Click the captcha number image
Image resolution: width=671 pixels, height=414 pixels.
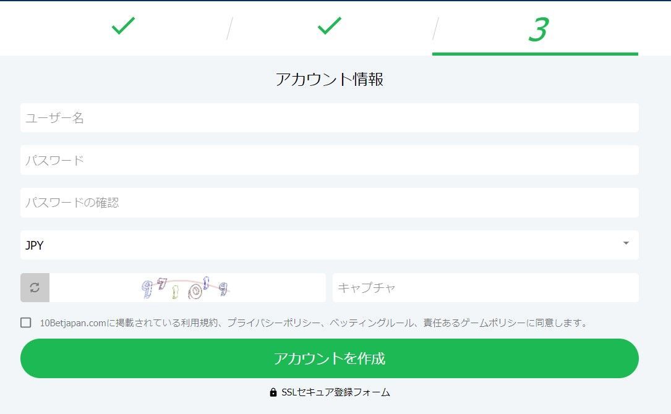(186, 288)
